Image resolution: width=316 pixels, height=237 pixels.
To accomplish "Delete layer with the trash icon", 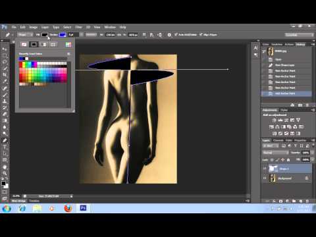I will [x=307, y=201].
